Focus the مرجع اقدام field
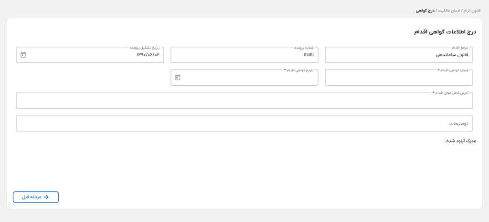Image resolution: width=489 pixels, height=222 pixels. point(398,55)
